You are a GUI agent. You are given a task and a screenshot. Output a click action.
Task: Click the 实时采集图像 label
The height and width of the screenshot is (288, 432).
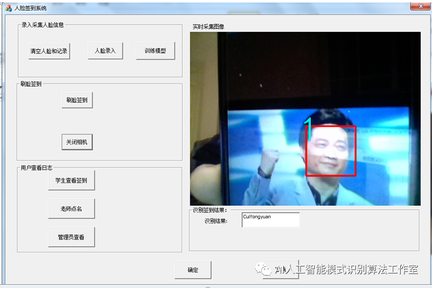[x=208, y=26]
